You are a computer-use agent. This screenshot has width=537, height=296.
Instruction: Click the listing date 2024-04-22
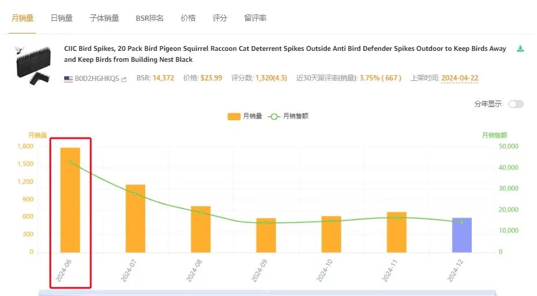[460, 78]
